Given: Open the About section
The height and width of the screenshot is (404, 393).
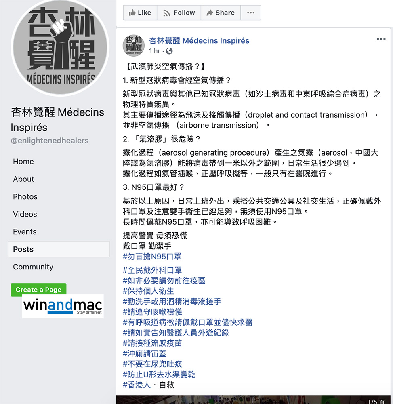Looking at the screenshot, I should pyautogui.click(x=23, y=179).
